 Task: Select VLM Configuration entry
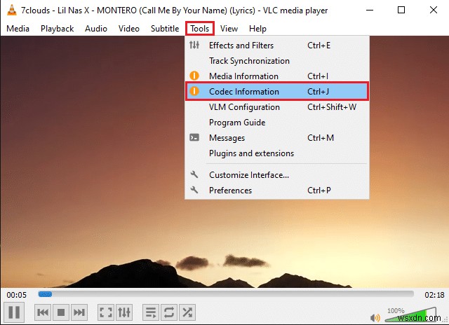pos(276,107)
